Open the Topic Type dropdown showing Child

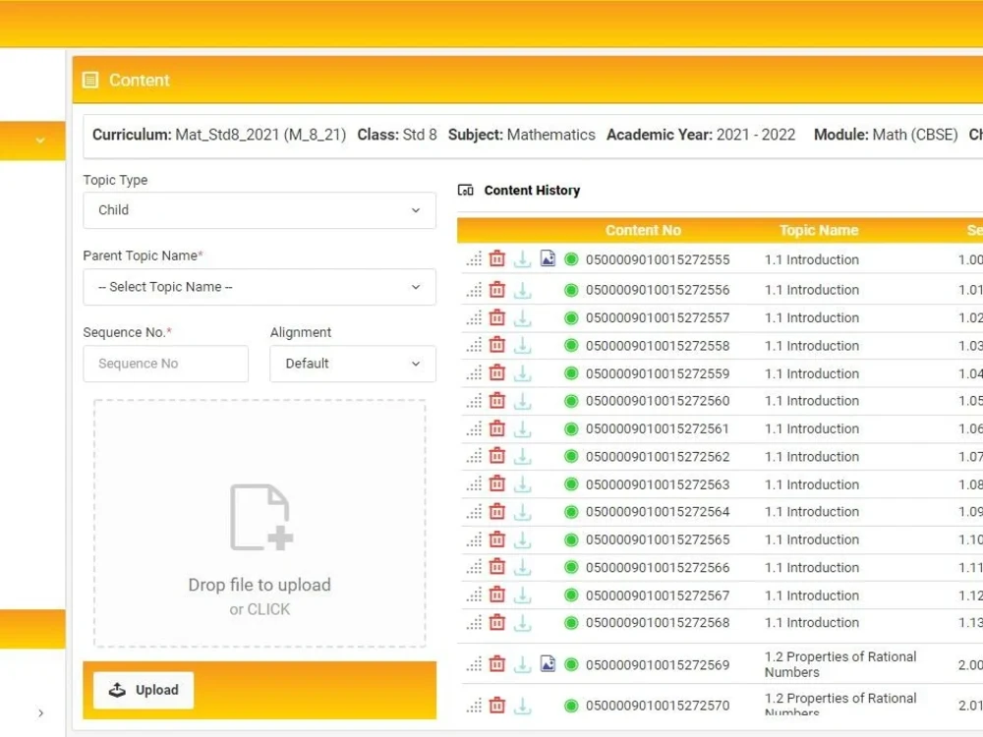pyautogui.click(x=260, y=210)
